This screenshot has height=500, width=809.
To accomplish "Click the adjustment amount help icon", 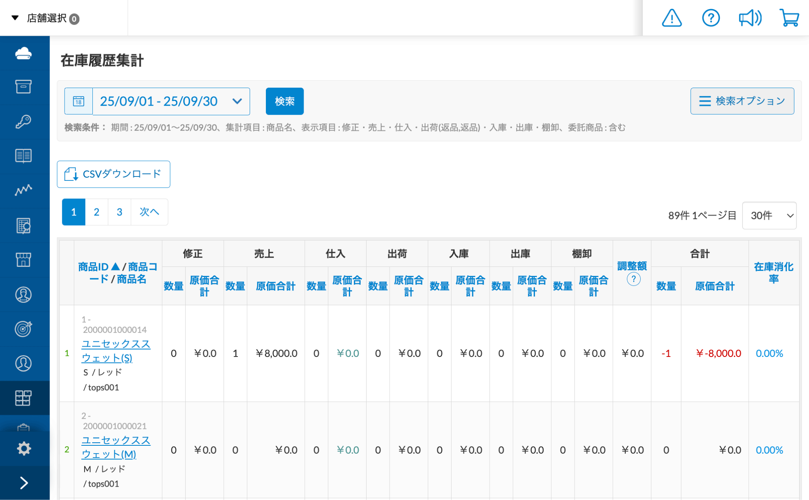I will [x=633, y=279].
